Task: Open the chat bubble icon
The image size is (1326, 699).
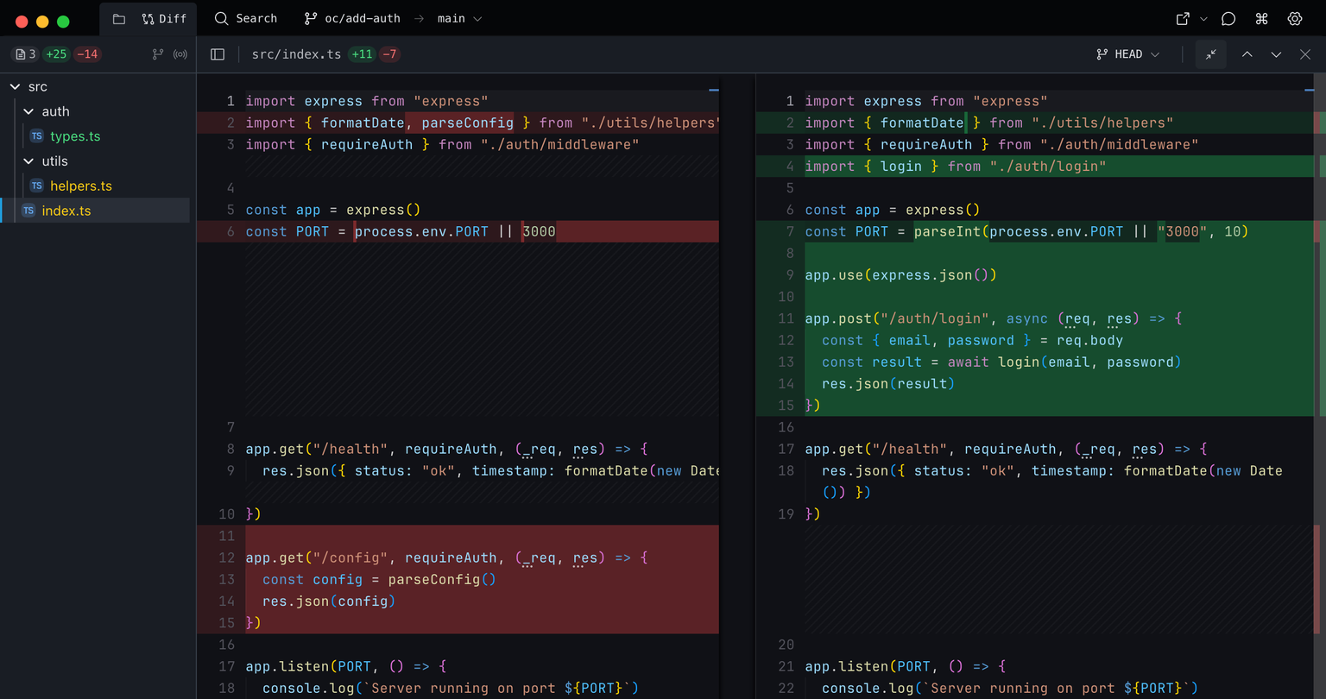Action: click(x=1228, y=19)
